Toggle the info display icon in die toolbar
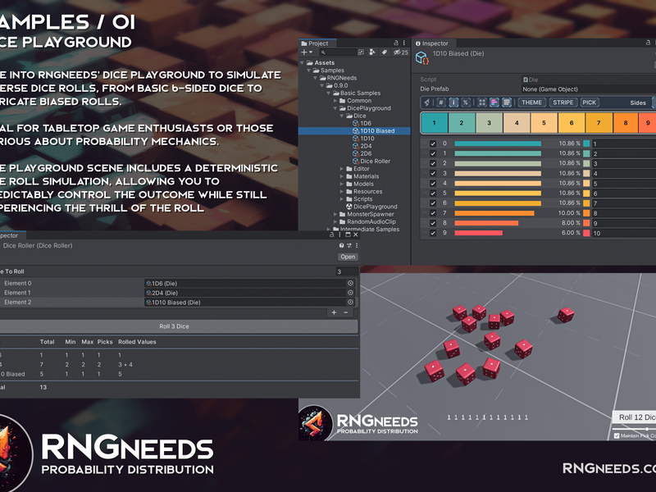Image resolution: width=656 pixels, height=492 pixels. pos(453,102)
